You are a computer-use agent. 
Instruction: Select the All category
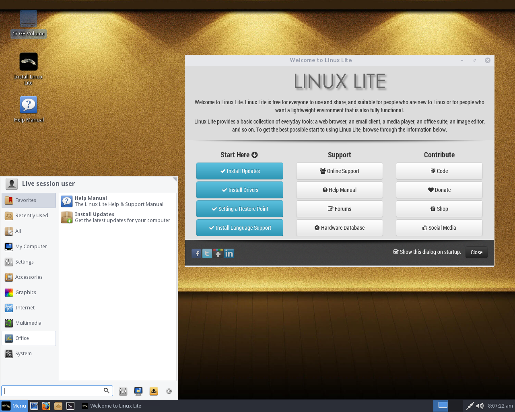coord(29,231)
